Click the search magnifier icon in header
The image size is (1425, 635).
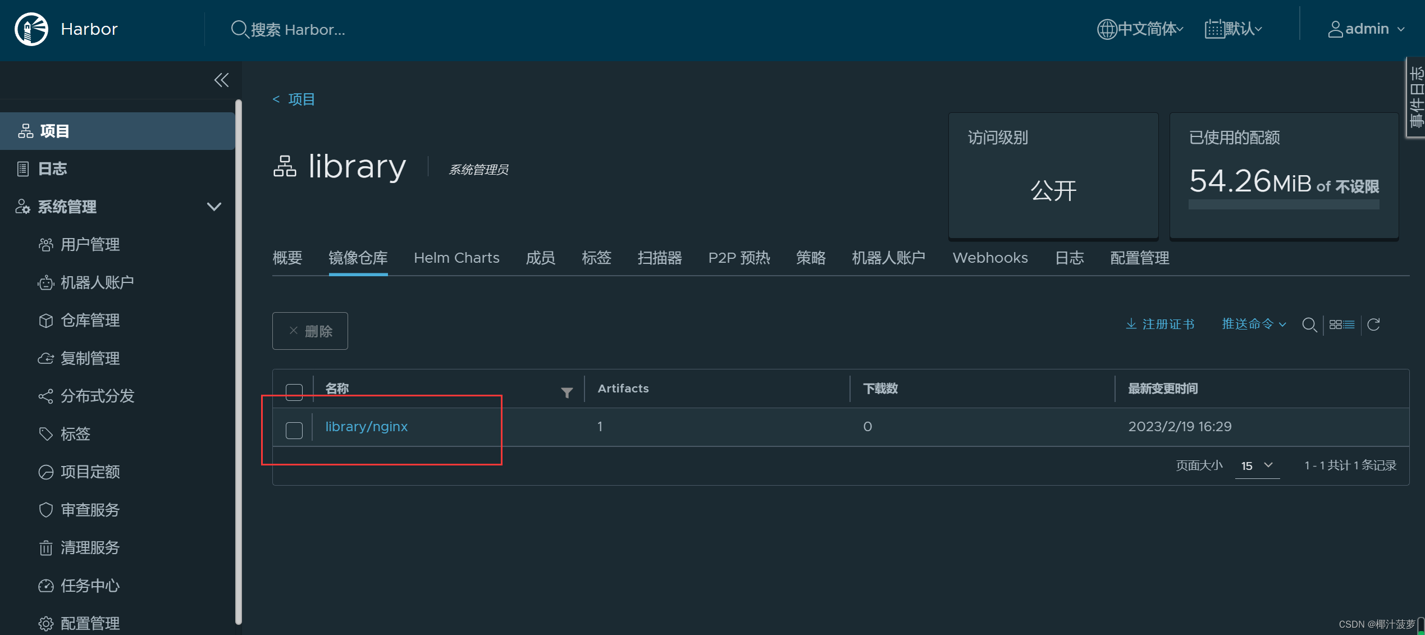pyautogui.click(x=239, y=29)
